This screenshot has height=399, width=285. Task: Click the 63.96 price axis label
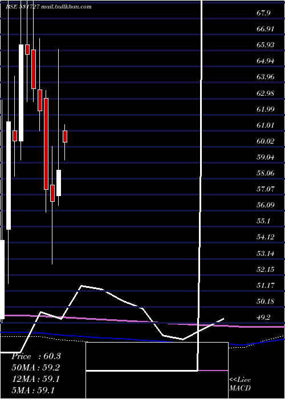coord(266,77)
